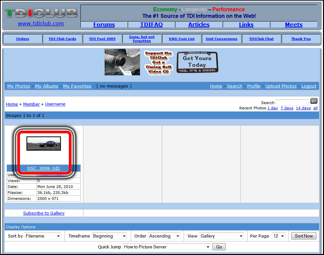Viewport: 324px width, 255px height.
Task: Click Home in the breadcrumb trail
Action: (x=12, y=104)
